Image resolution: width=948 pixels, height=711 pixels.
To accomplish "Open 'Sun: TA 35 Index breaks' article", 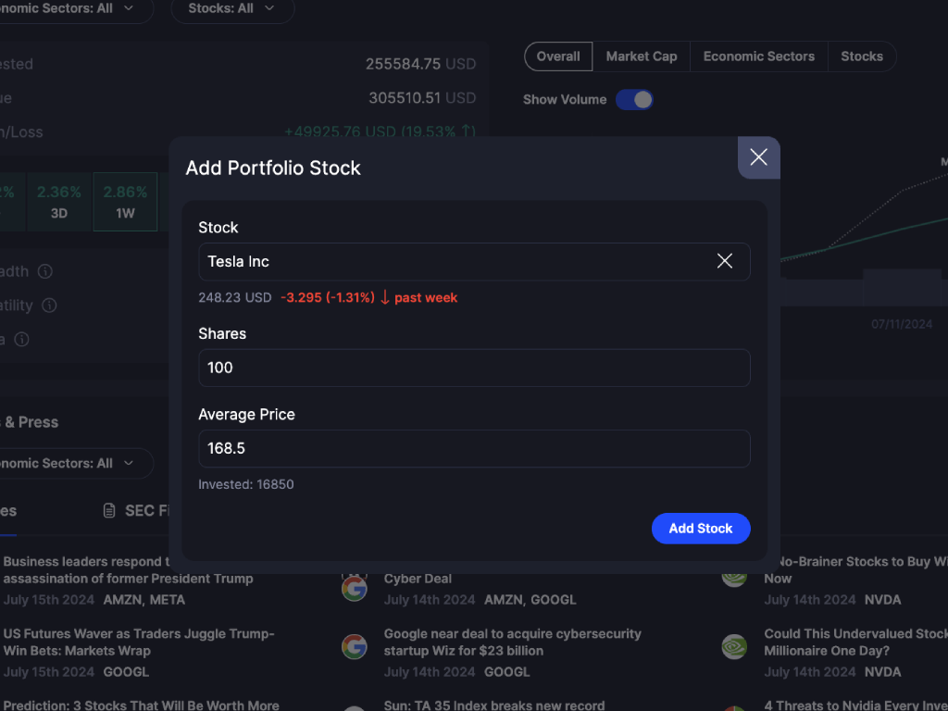I will [x=494, y=705].
